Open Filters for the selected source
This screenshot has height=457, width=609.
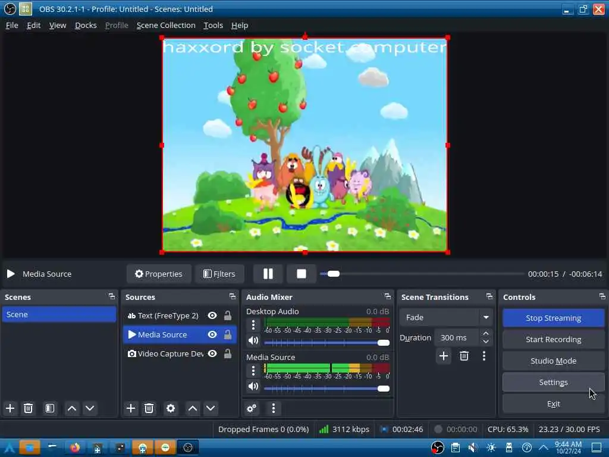pyautogui.click(x=219, y=274)
